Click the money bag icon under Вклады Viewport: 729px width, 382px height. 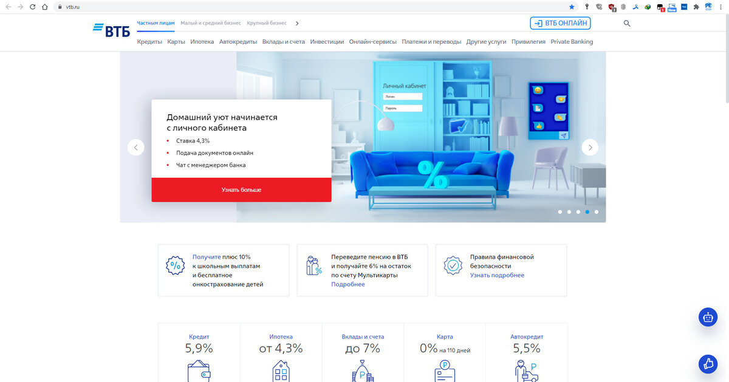363,371
